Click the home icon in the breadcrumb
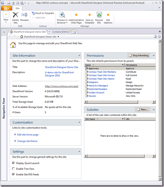Screen dimensions: 164x187 22,37
